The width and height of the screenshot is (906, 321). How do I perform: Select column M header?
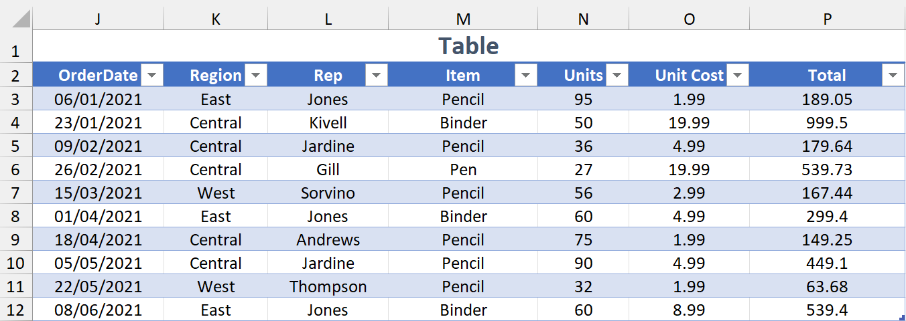(x=462, y=19)
